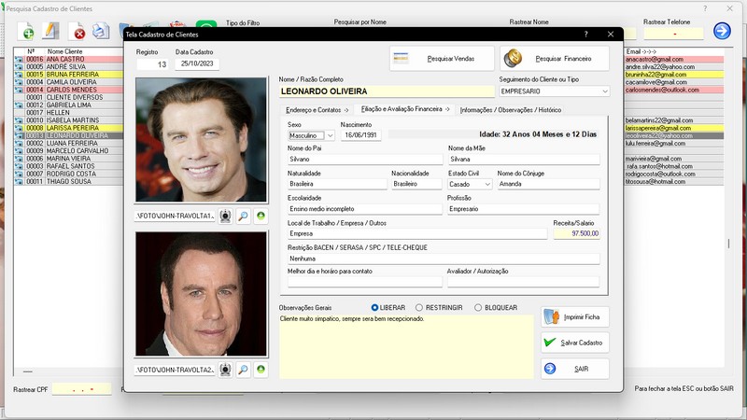Click the green add icon beside first photo

coord(261,216)
